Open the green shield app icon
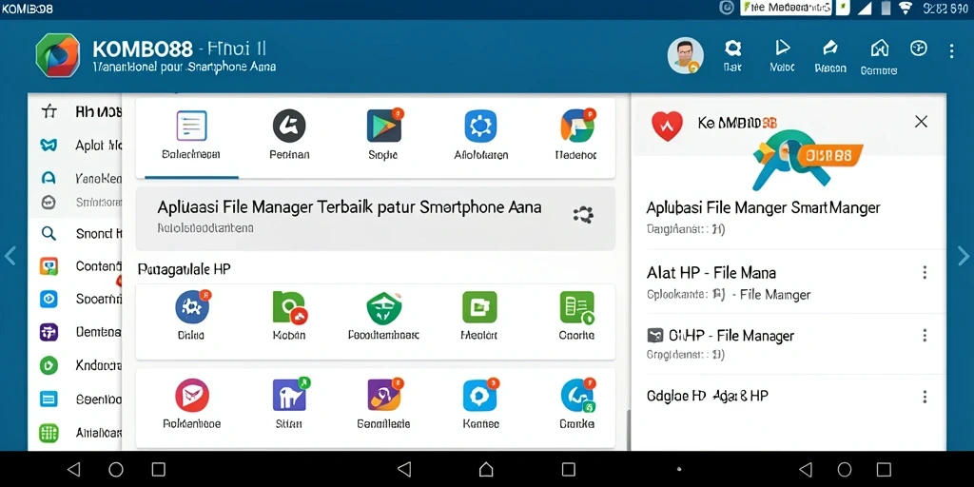The image size is (974, 487). [x=384, y=308]
